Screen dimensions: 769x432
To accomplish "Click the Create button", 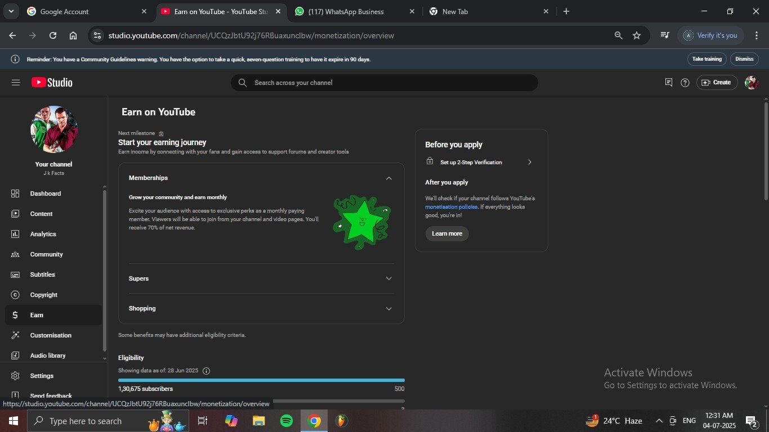I will (717, 83).
